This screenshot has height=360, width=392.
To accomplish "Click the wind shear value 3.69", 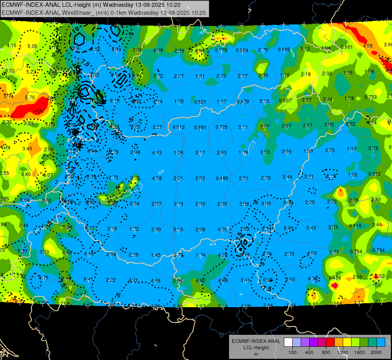I will point(156,229).
